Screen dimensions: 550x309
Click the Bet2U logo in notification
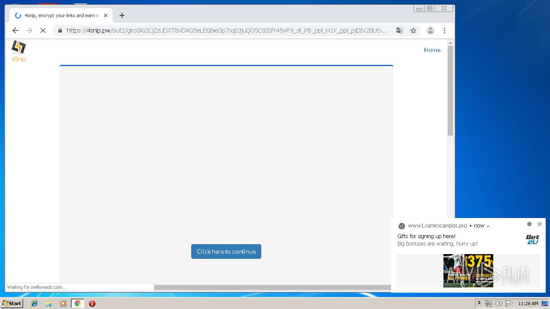[x=533, y=239]
